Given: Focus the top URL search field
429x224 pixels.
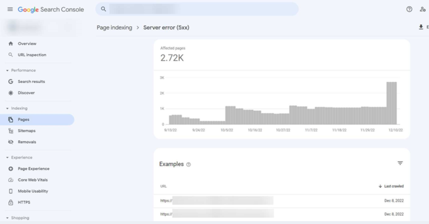Looking at the screenshot, I should (197, 9).
